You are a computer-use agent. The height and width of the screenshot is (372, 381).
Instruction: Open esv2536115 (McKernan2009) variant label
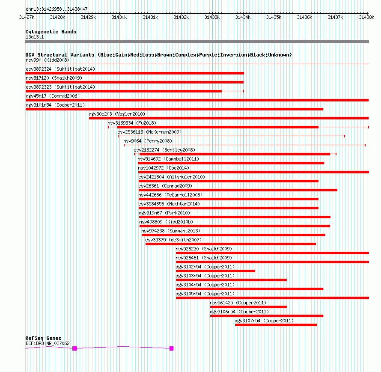(x=149, y=132)
